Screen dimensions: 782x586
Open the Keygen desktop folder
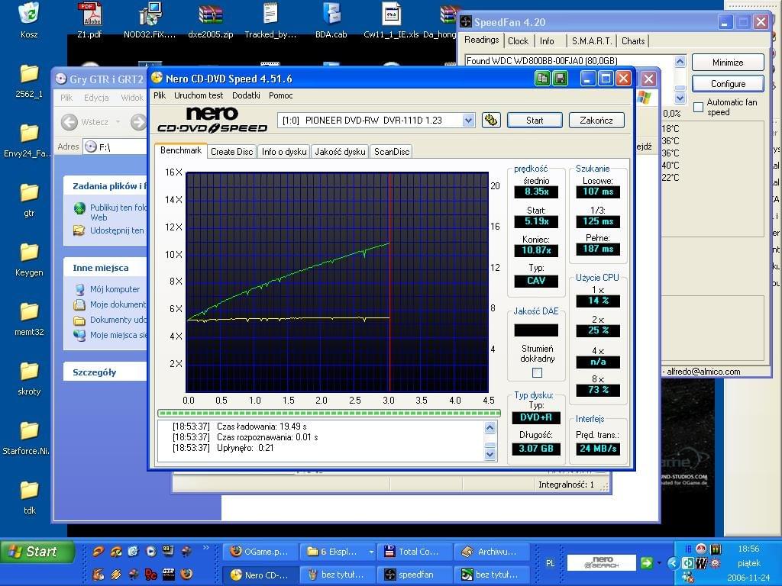click(29, 259)
